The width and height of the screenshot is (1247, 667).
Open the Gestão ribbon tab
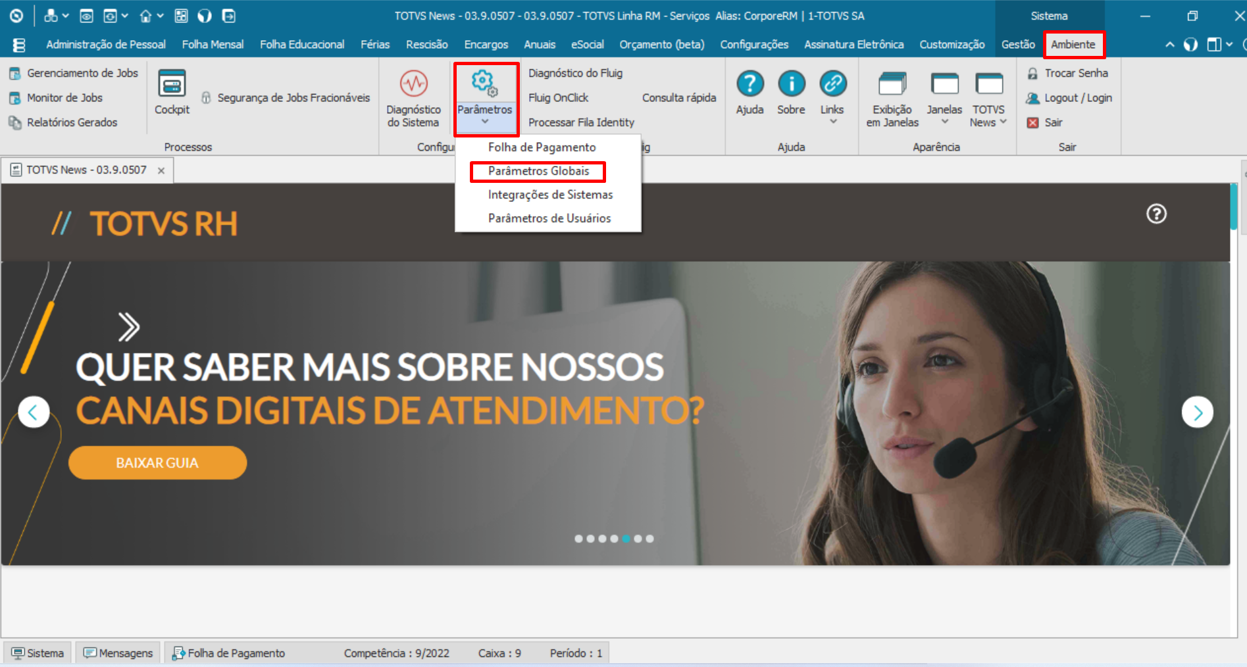pos(1018,45)
